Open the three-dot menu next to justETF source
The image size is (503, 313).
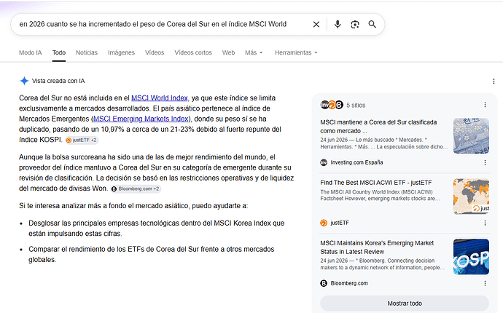tap(485, 223)
